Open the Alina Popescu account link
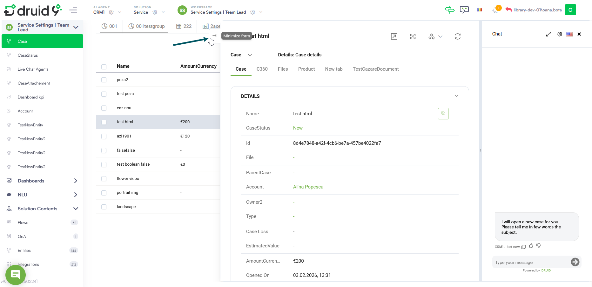The width and height of the screenshot is (592, 287). pos(308,187)
